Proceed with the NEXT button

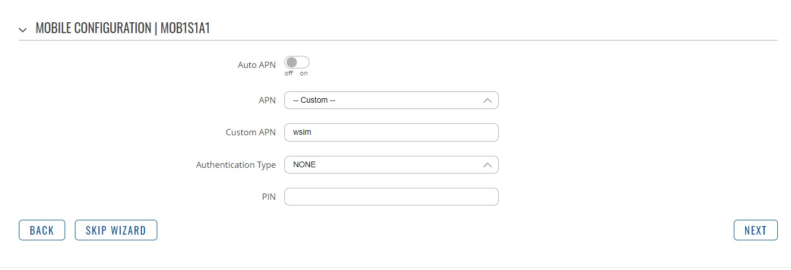(756, 231)
